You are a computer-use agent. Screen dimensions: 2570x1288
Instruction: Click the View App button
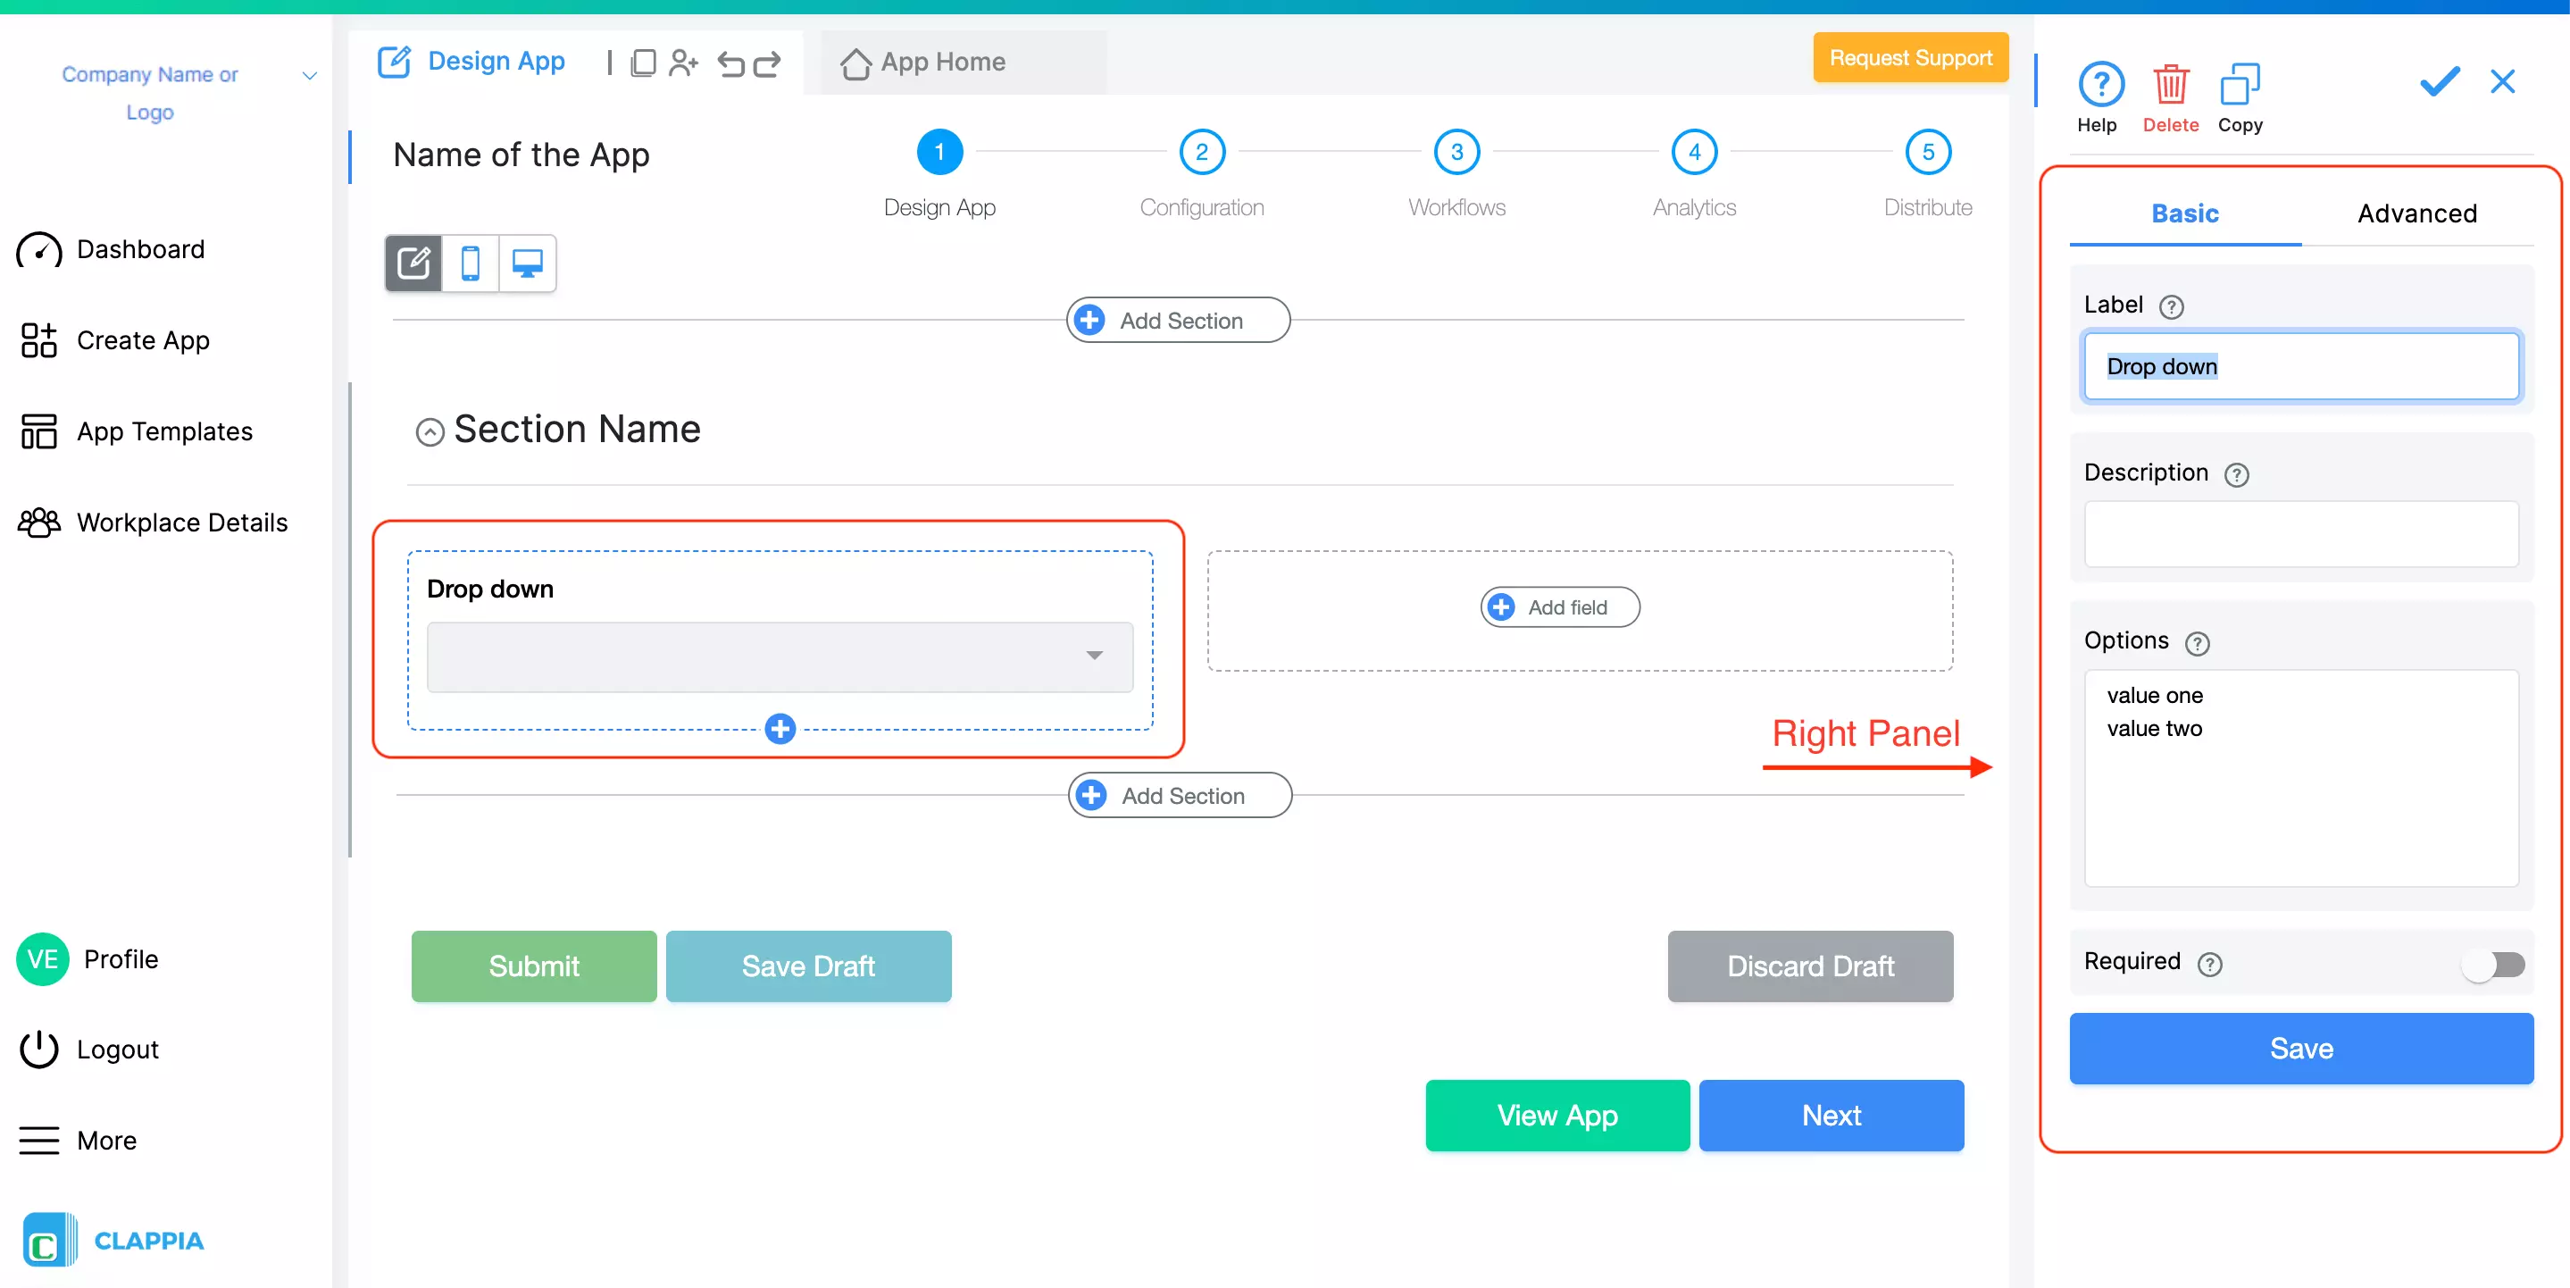click(1556, 1115)
